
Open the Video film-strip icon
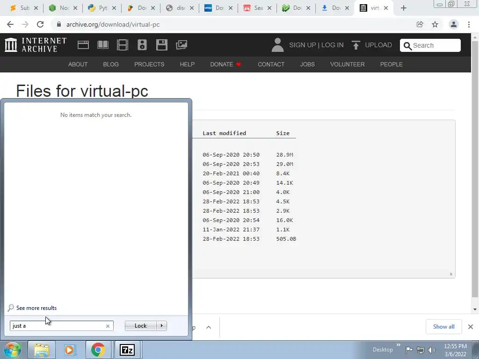[x=123, y=45]
